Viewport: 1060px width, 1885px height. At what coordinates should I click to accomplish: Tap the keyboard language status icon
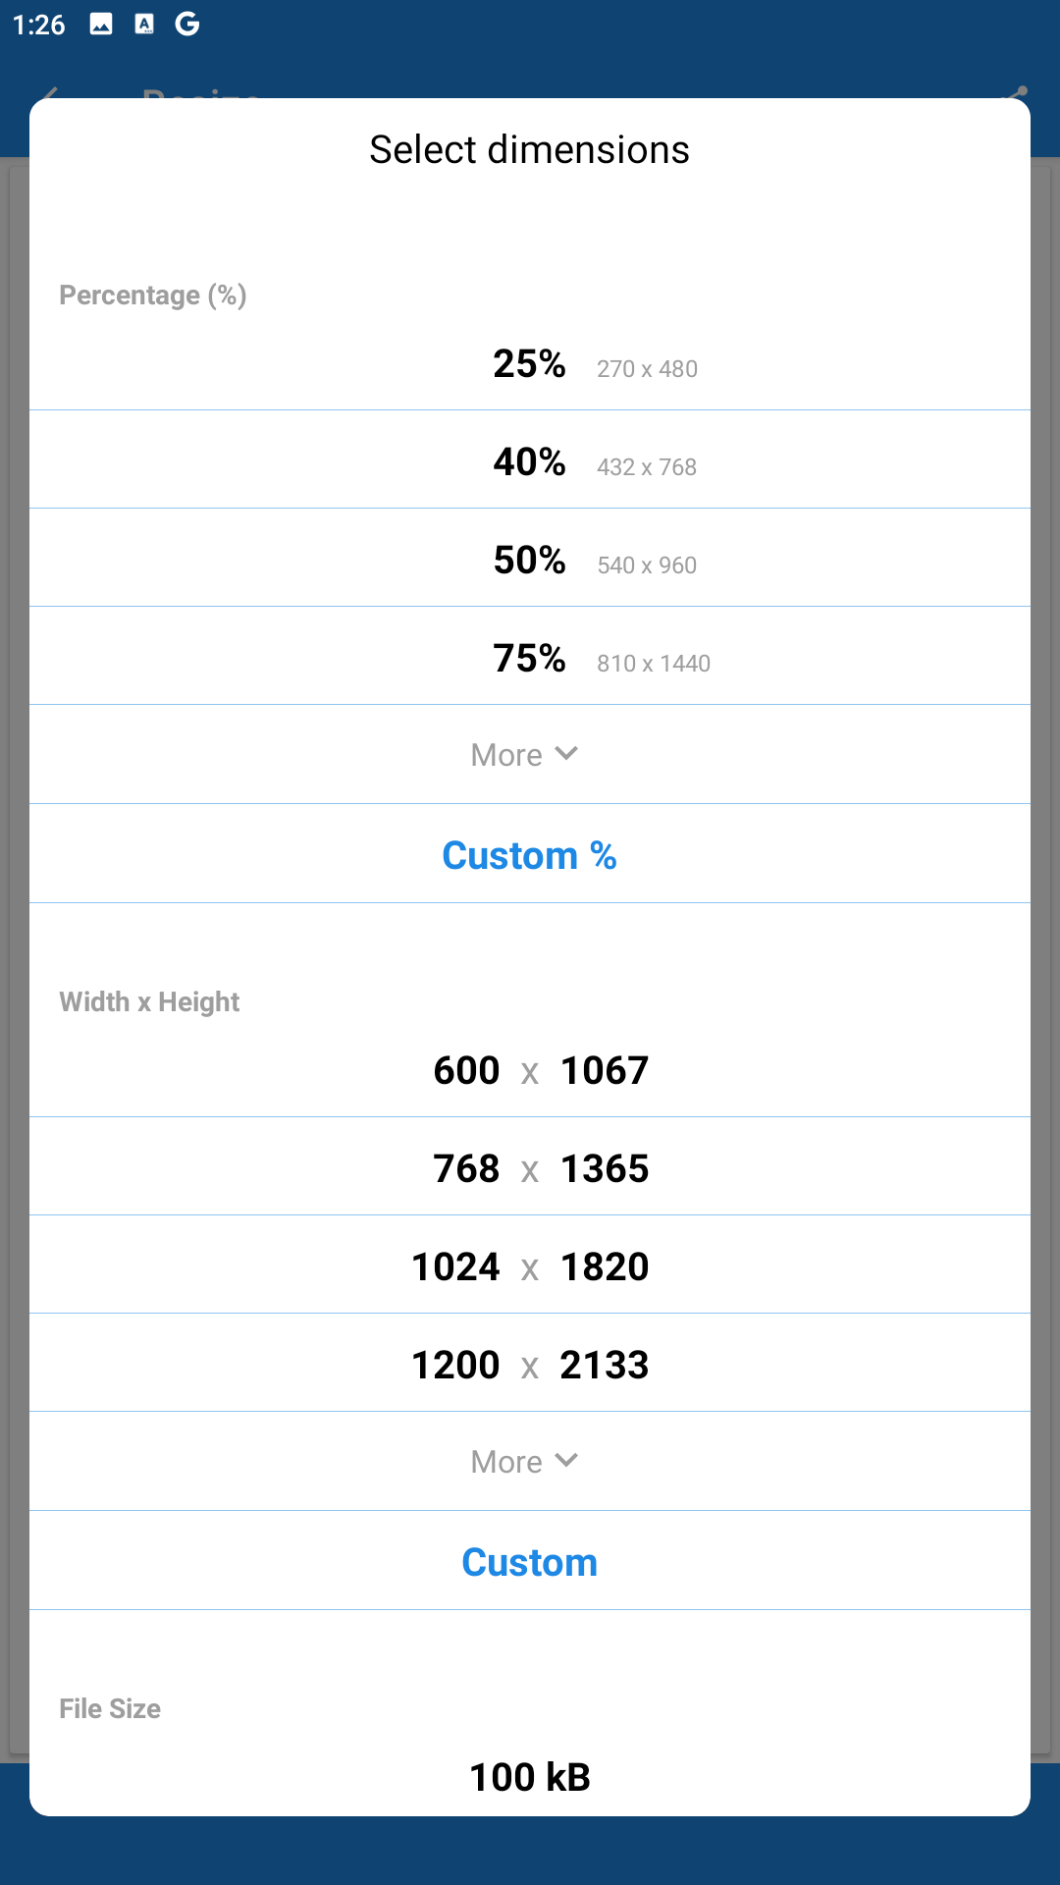[144, 25]
